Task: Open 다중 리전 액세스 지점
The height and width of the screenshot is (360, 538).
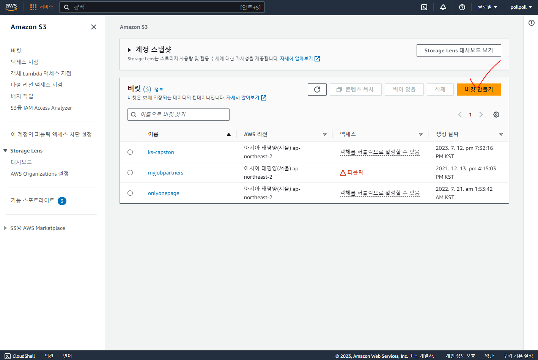Action: [x=36, y=85]
